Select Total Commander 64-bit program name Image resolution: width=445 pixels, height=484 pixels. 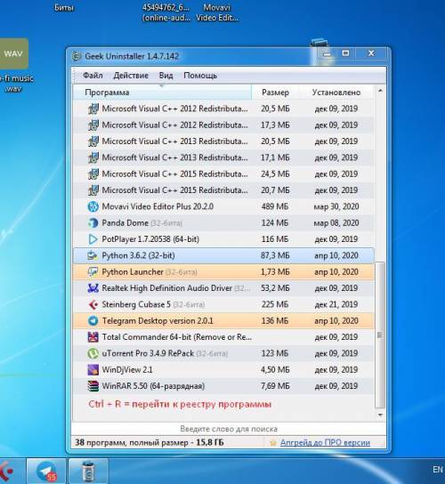pyautogui.click(x=176, y=337)
